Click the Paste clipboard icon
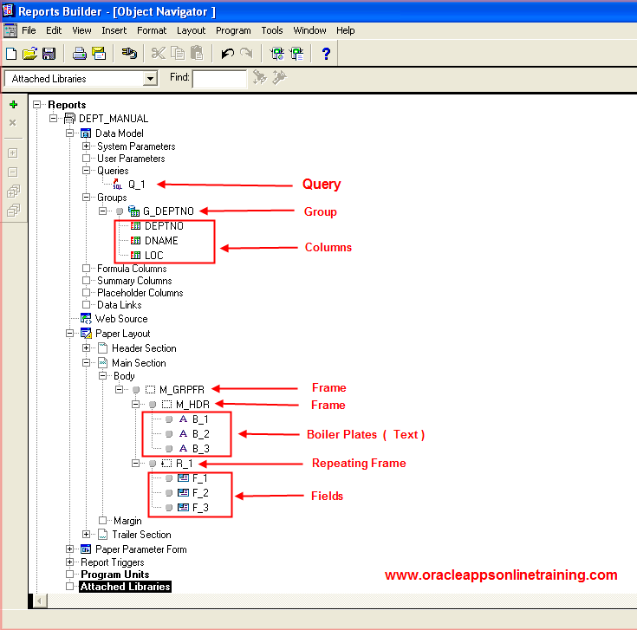 click(x=197, y=53)
